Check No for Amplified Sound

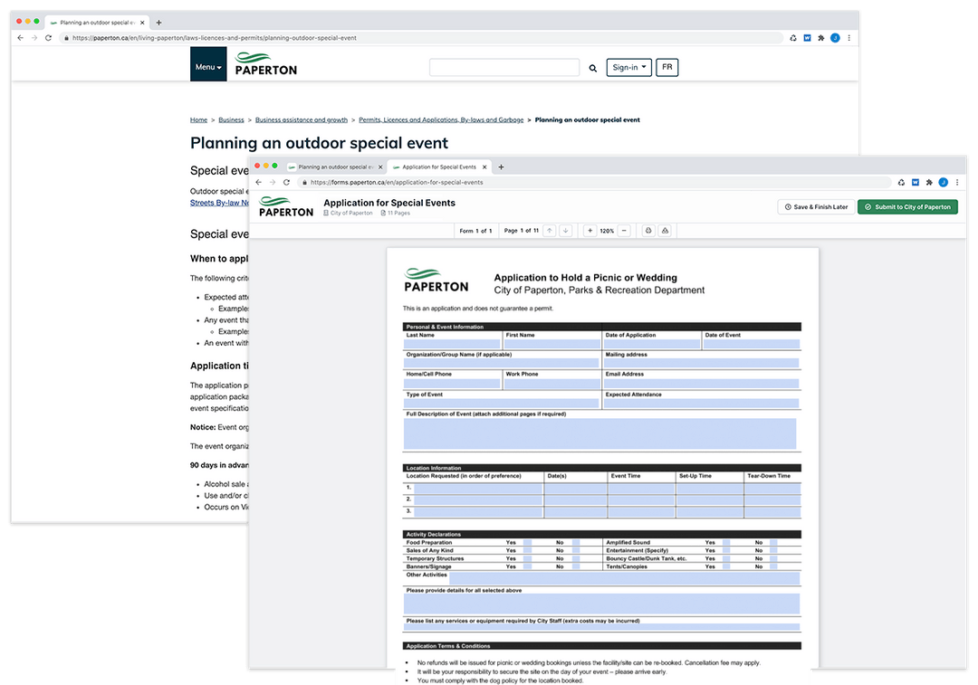click(772, 543)
